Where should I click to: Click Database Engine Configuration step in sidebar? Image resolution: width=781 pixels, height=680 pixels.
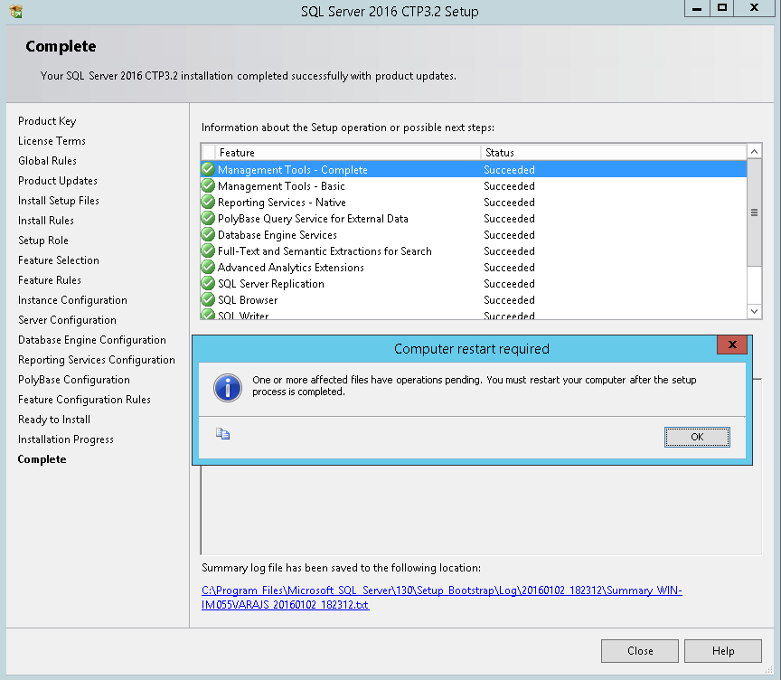92,340
